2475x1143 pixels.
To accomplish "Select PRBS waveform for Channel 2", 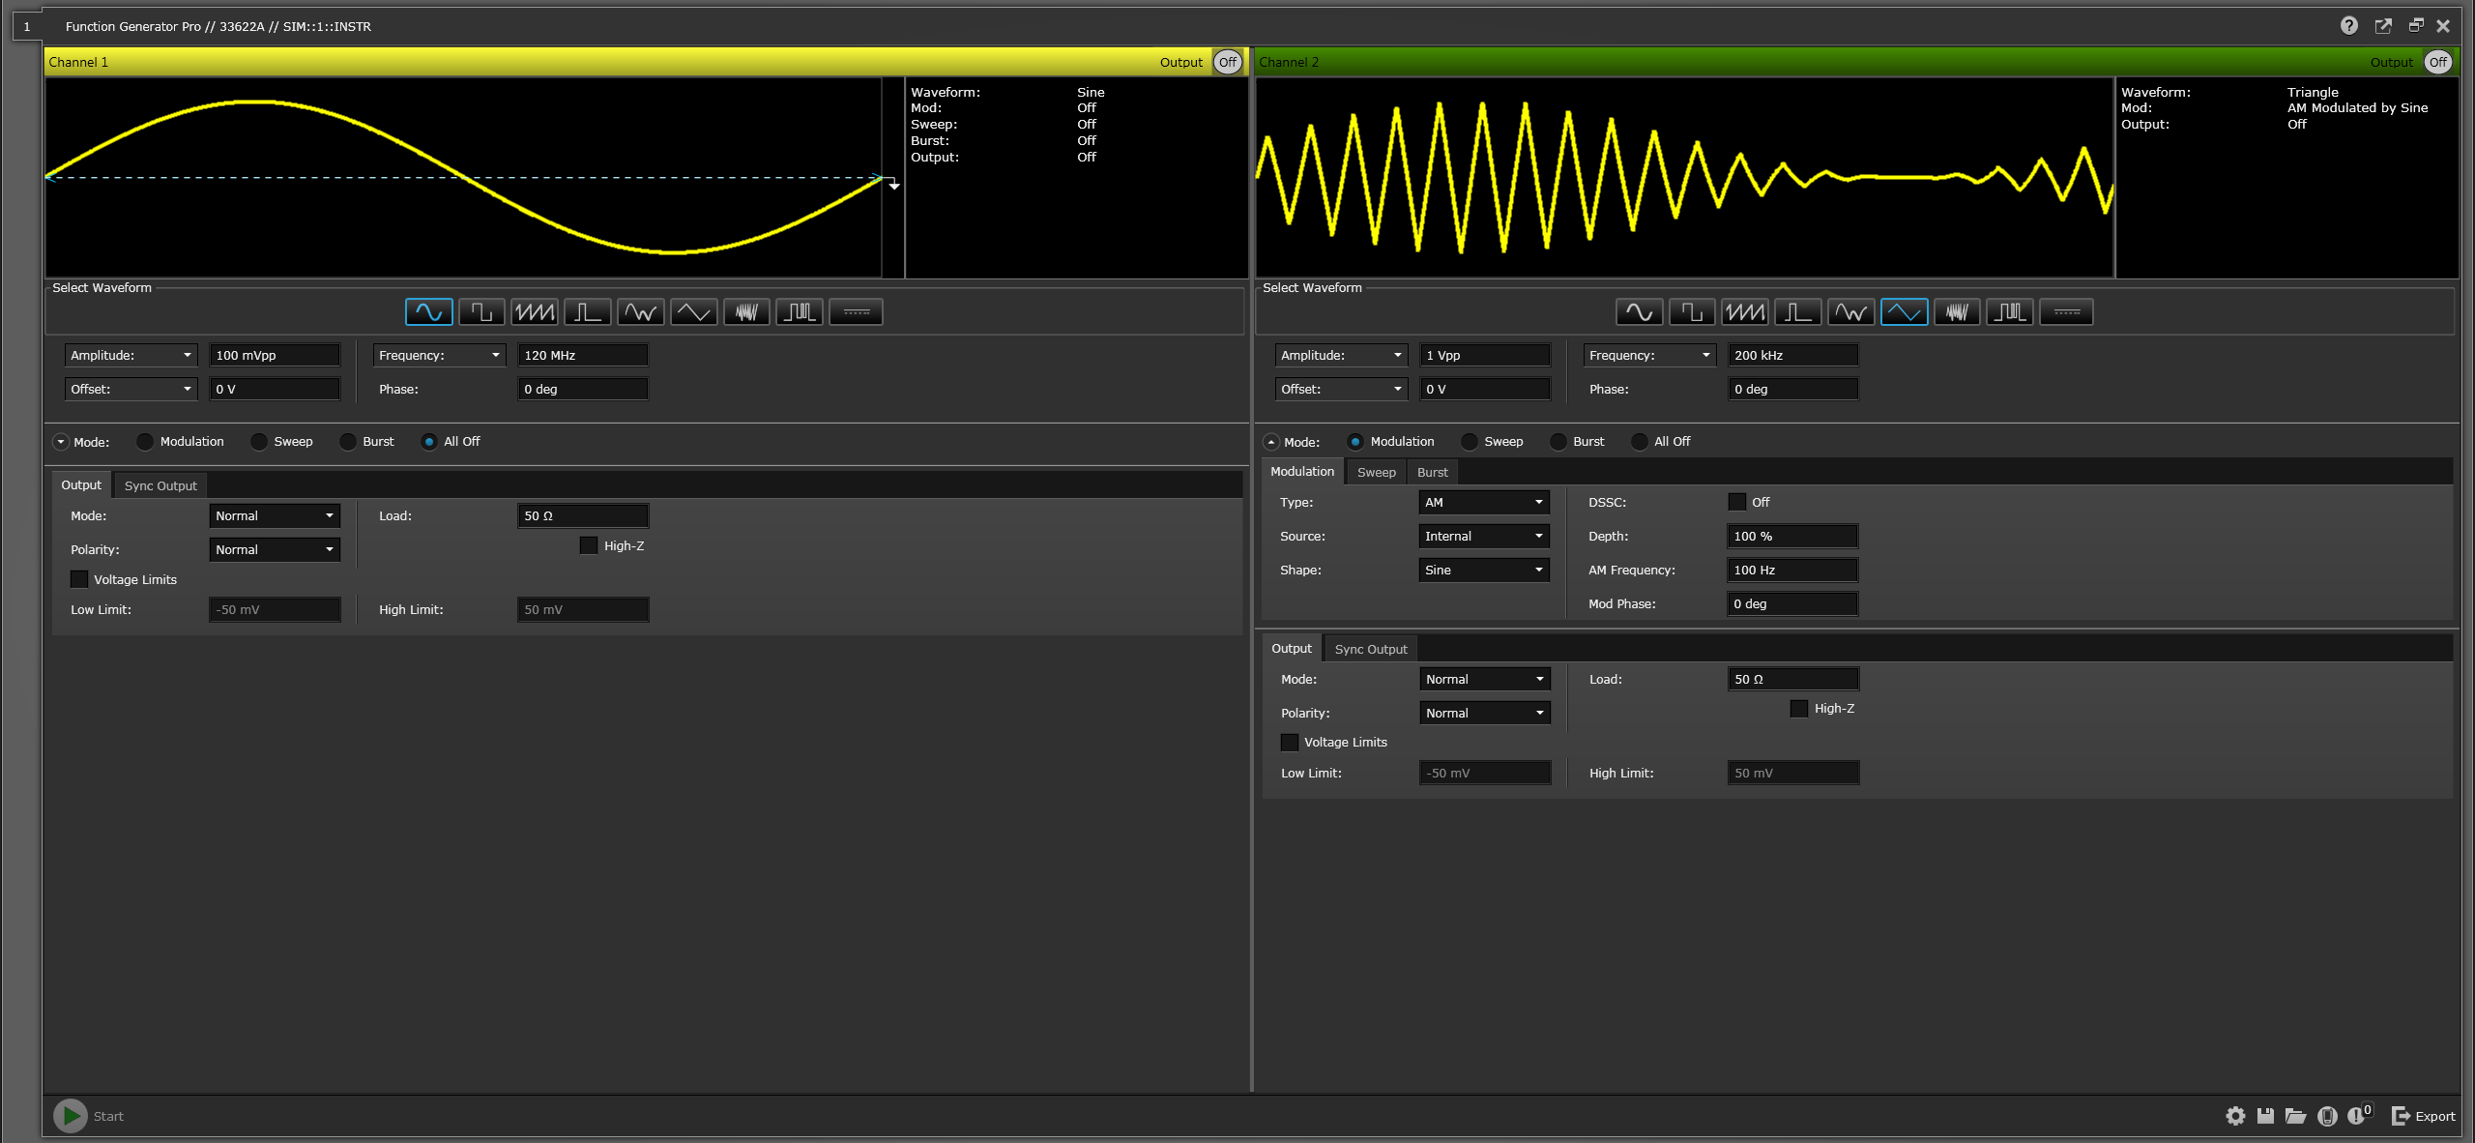I will click(x=2010, y=312).
